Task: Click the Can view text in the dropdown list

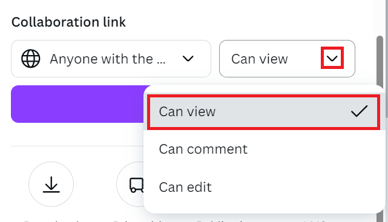Action: (x=187, y=111)
